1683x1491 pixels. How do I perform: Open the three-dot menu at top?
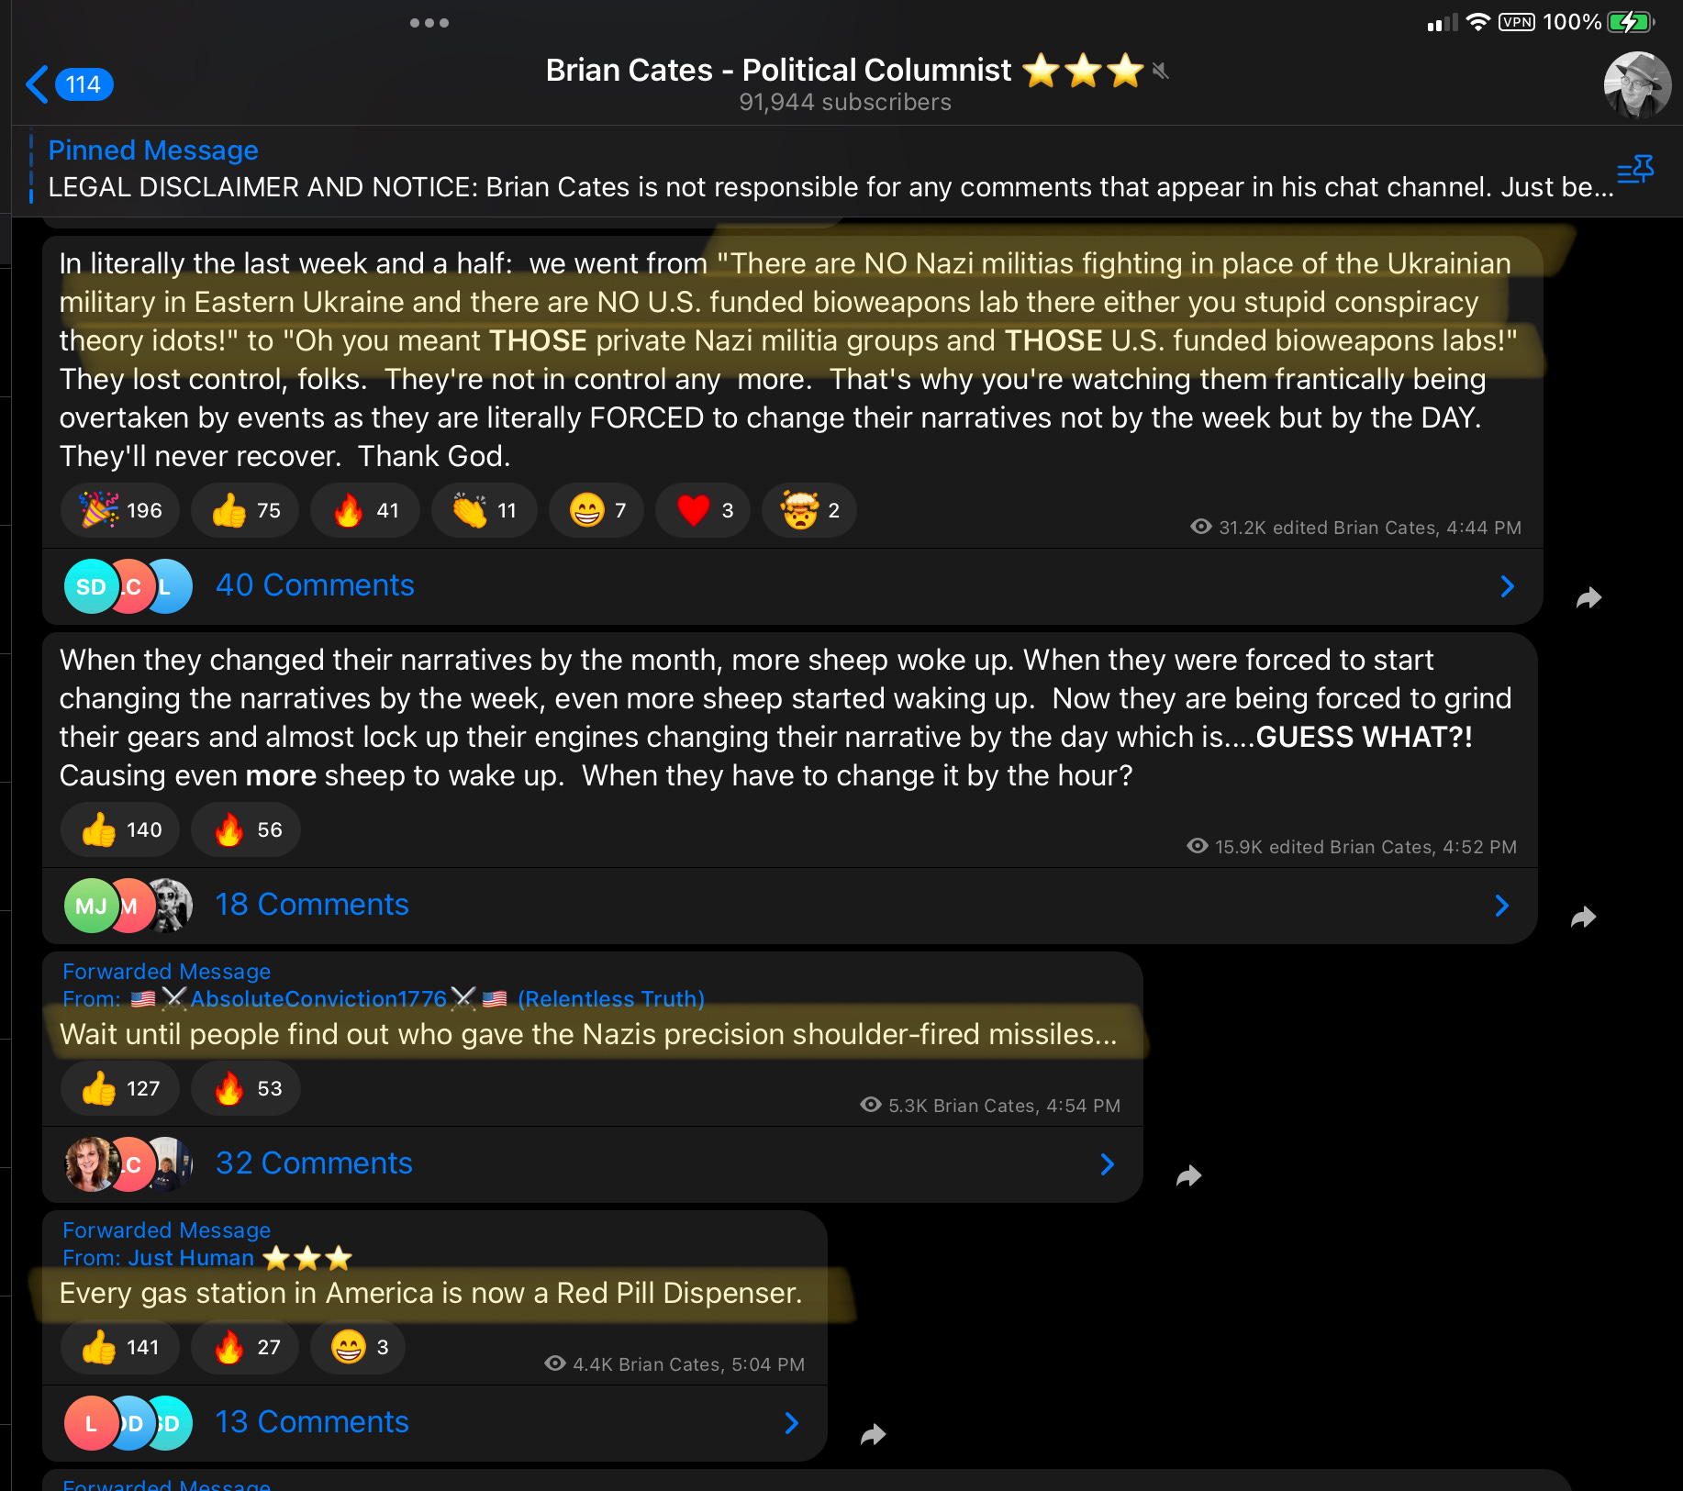point(429,23)
